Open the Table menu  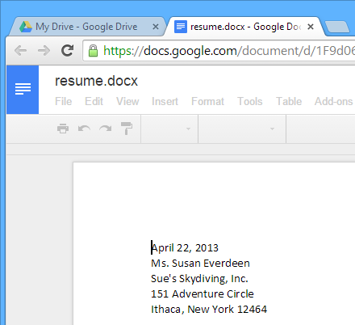[x=289, y=102]
